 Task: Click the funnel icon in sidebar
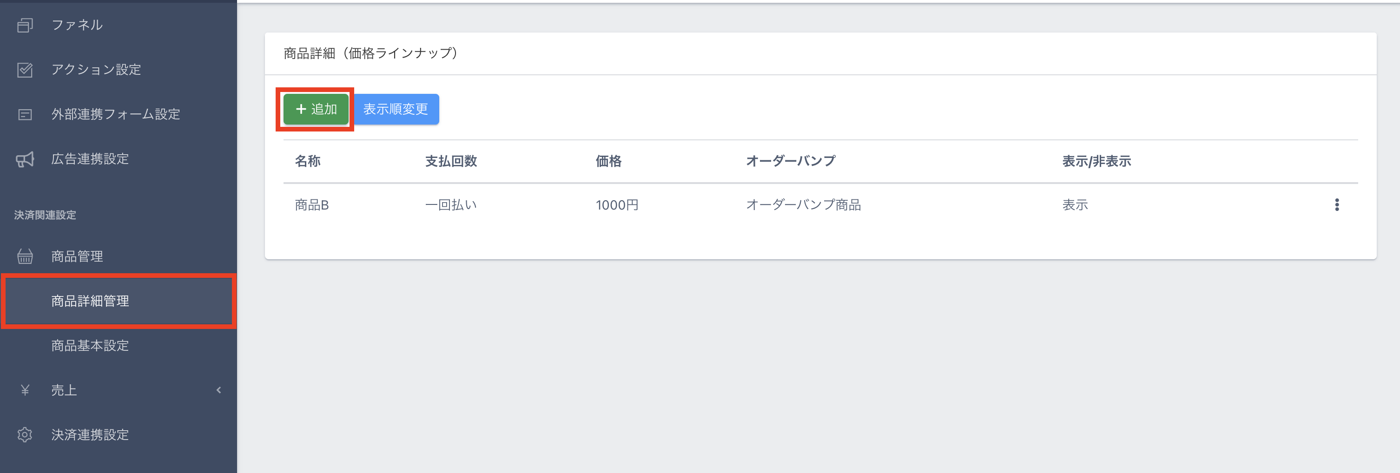(x=25, y=25)
